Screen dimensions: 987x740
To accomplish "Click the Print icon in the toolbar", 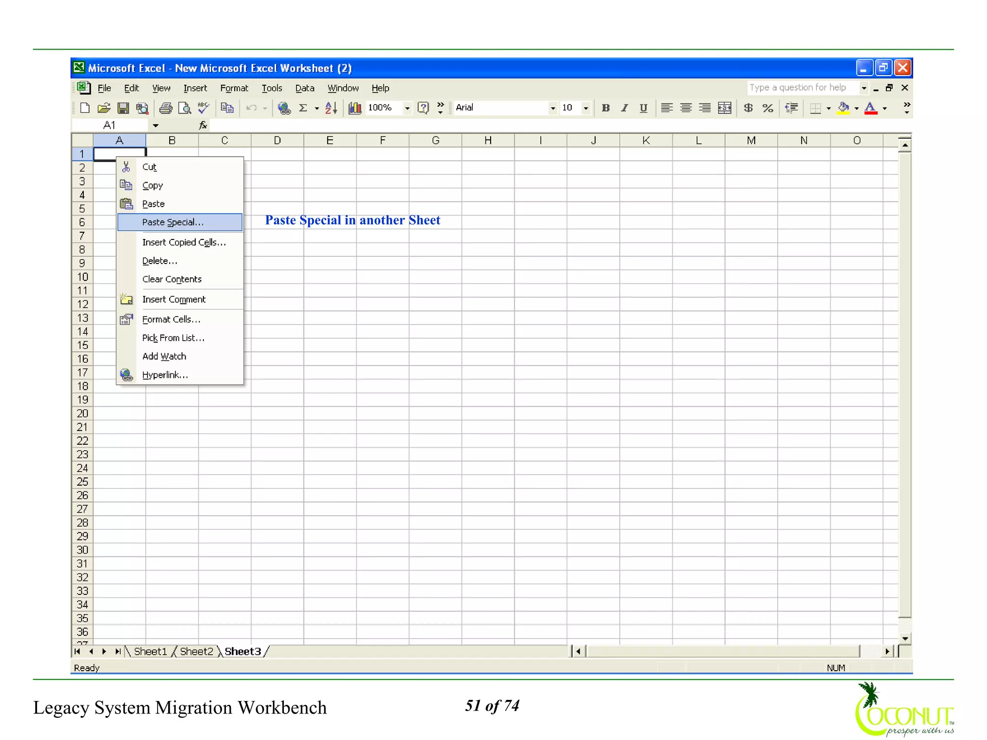I will pos(166,108).
